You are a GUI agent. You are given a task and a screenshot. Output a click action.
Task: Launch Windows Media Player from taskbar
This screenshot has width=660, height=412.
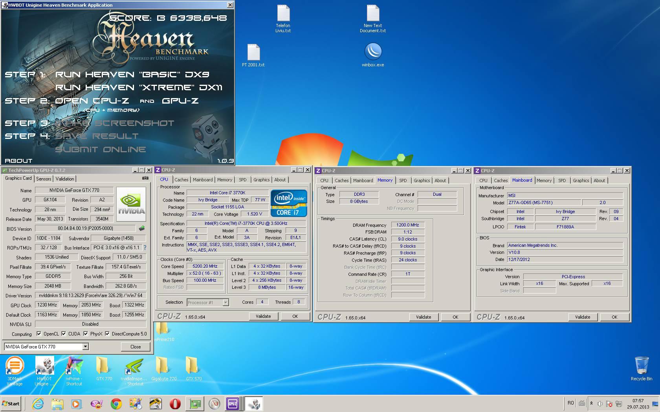[x=77, y=403]
